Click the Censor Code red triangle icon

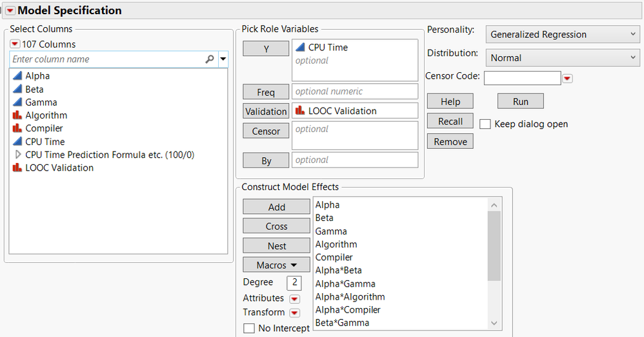tap(567, 79)
